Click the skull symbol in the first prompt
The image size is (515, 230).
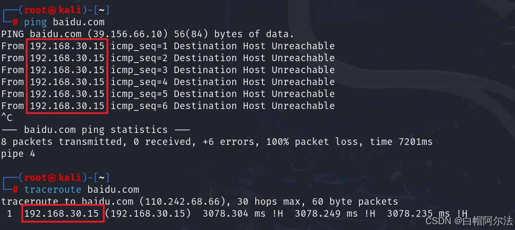52,10
